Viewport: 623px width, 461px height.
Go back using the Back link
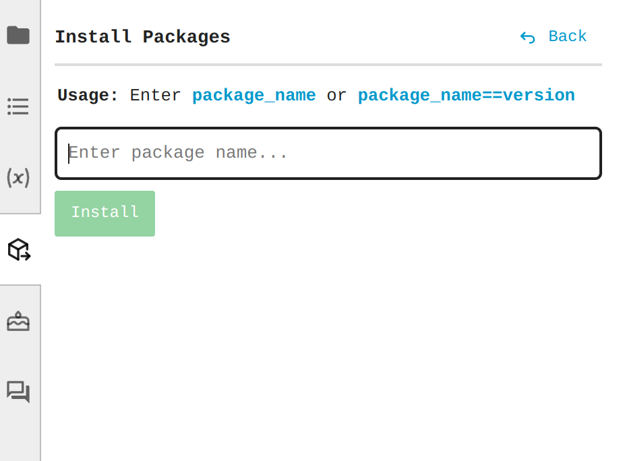(x=567, y=36)
